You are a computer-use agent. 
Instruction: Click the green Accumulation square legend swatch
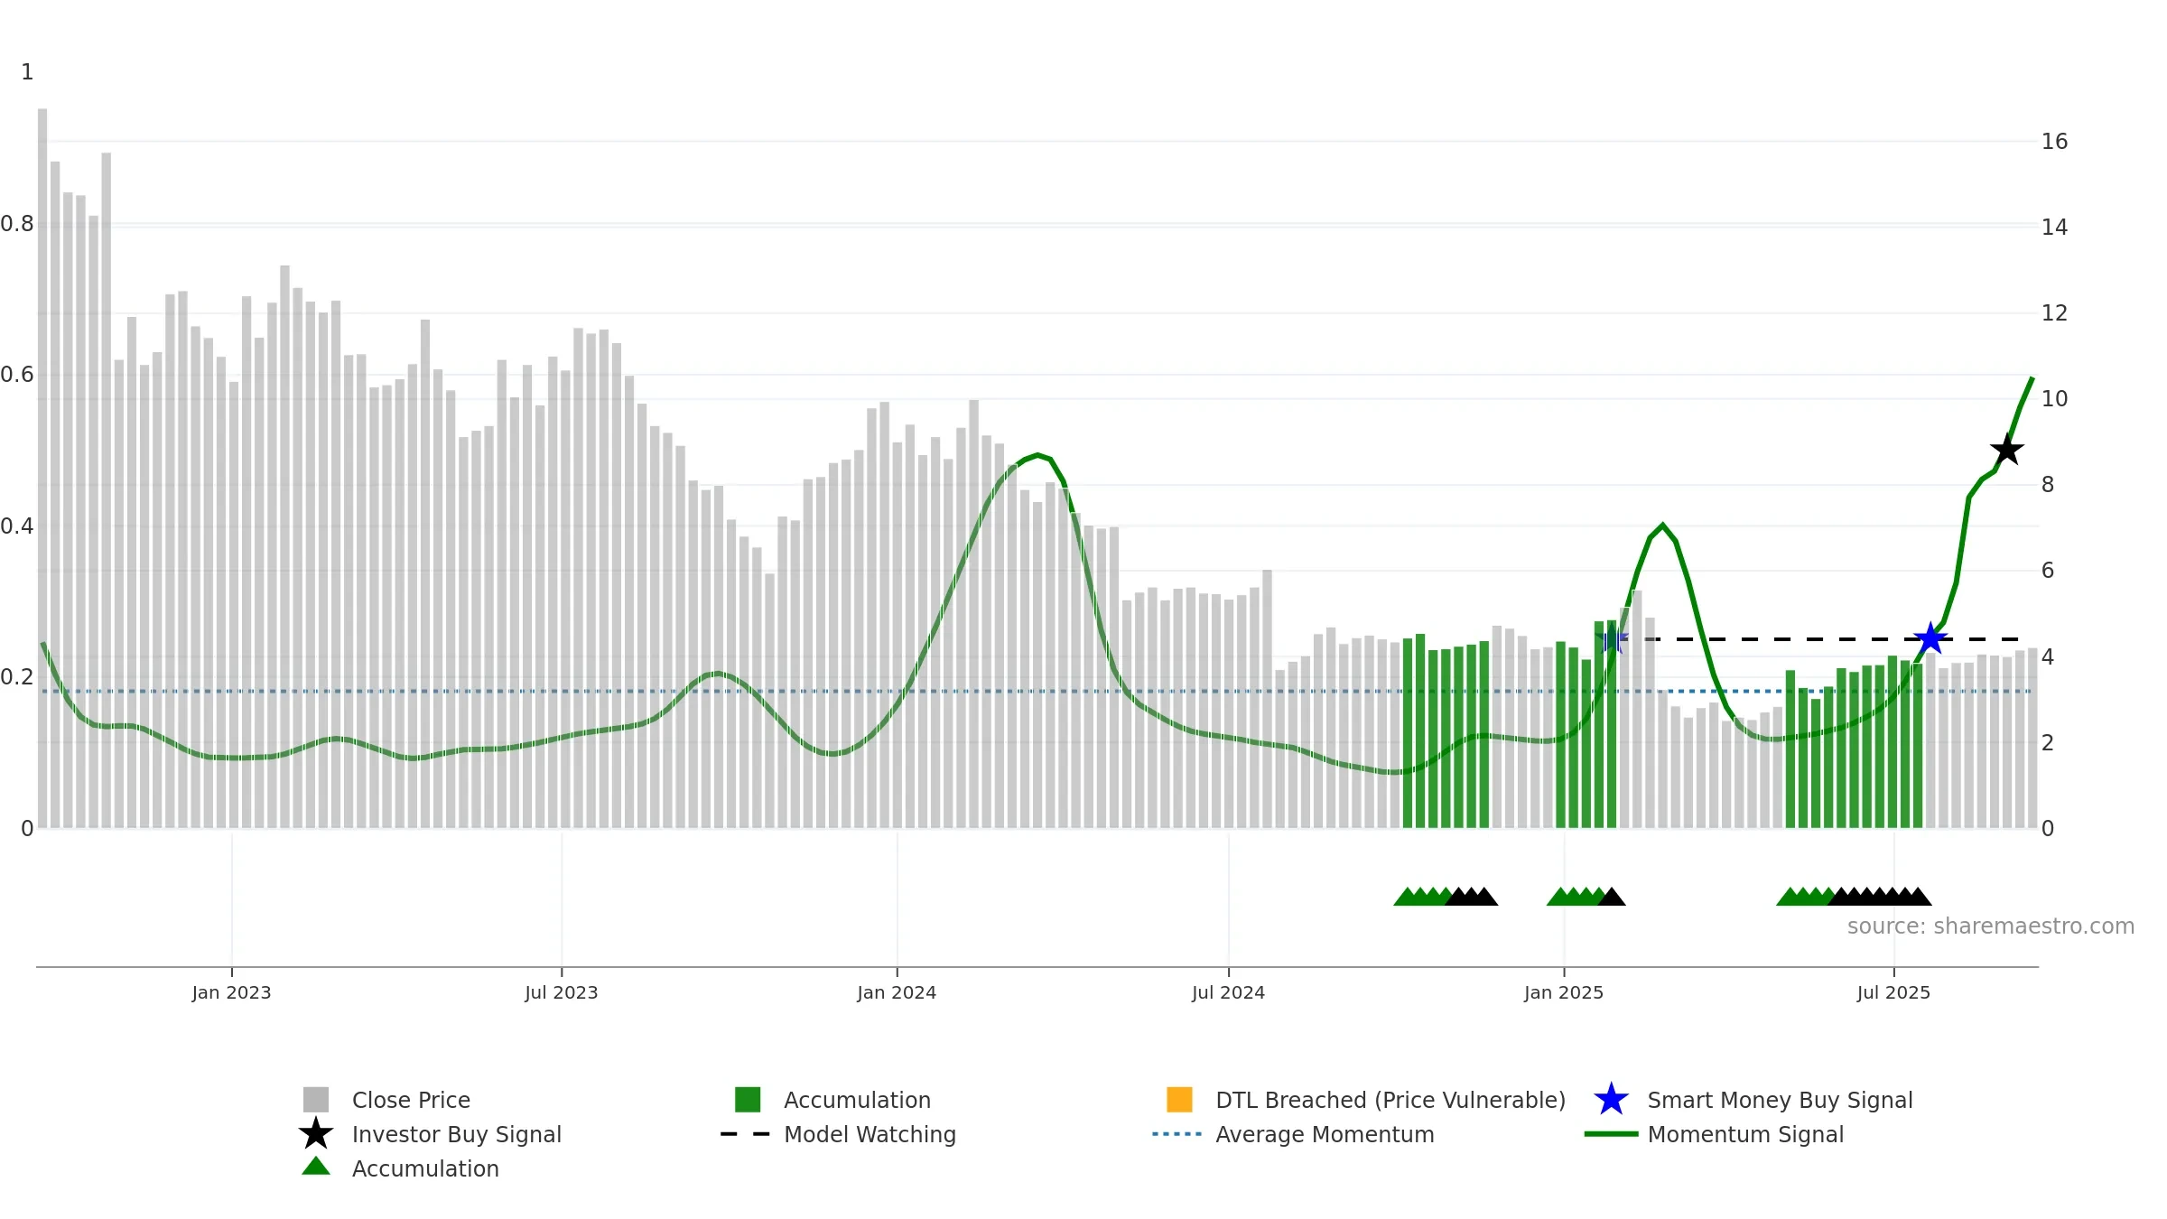click(748, 1100)
